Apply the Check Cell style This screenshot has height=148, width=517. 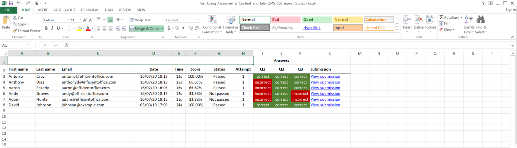point(255,28)
